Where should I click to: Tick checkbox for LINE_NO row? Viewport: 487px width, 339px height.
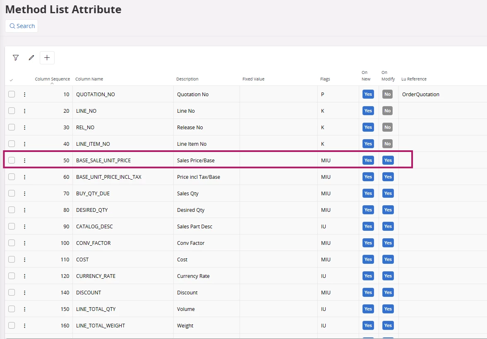pos(12,111)
